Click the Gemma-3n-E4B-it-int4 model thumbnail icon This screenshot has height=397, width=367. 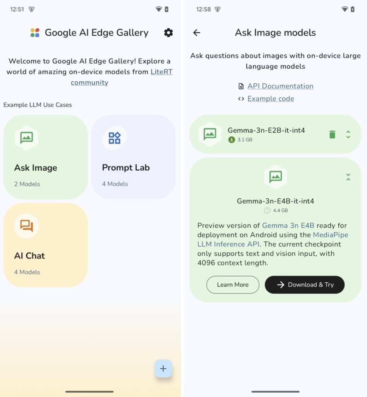pyautogui.click(x=276, y=177)
